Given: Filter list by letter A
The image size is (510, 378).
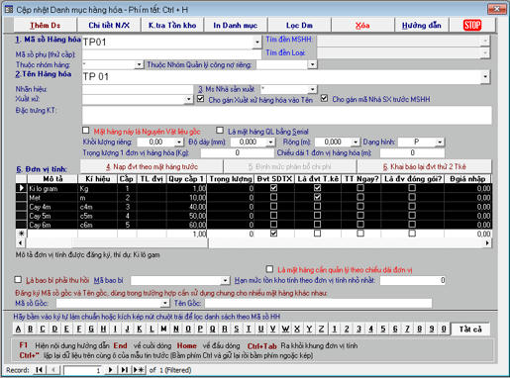Looking at the screenshot, I should click(x=19, y=329).
